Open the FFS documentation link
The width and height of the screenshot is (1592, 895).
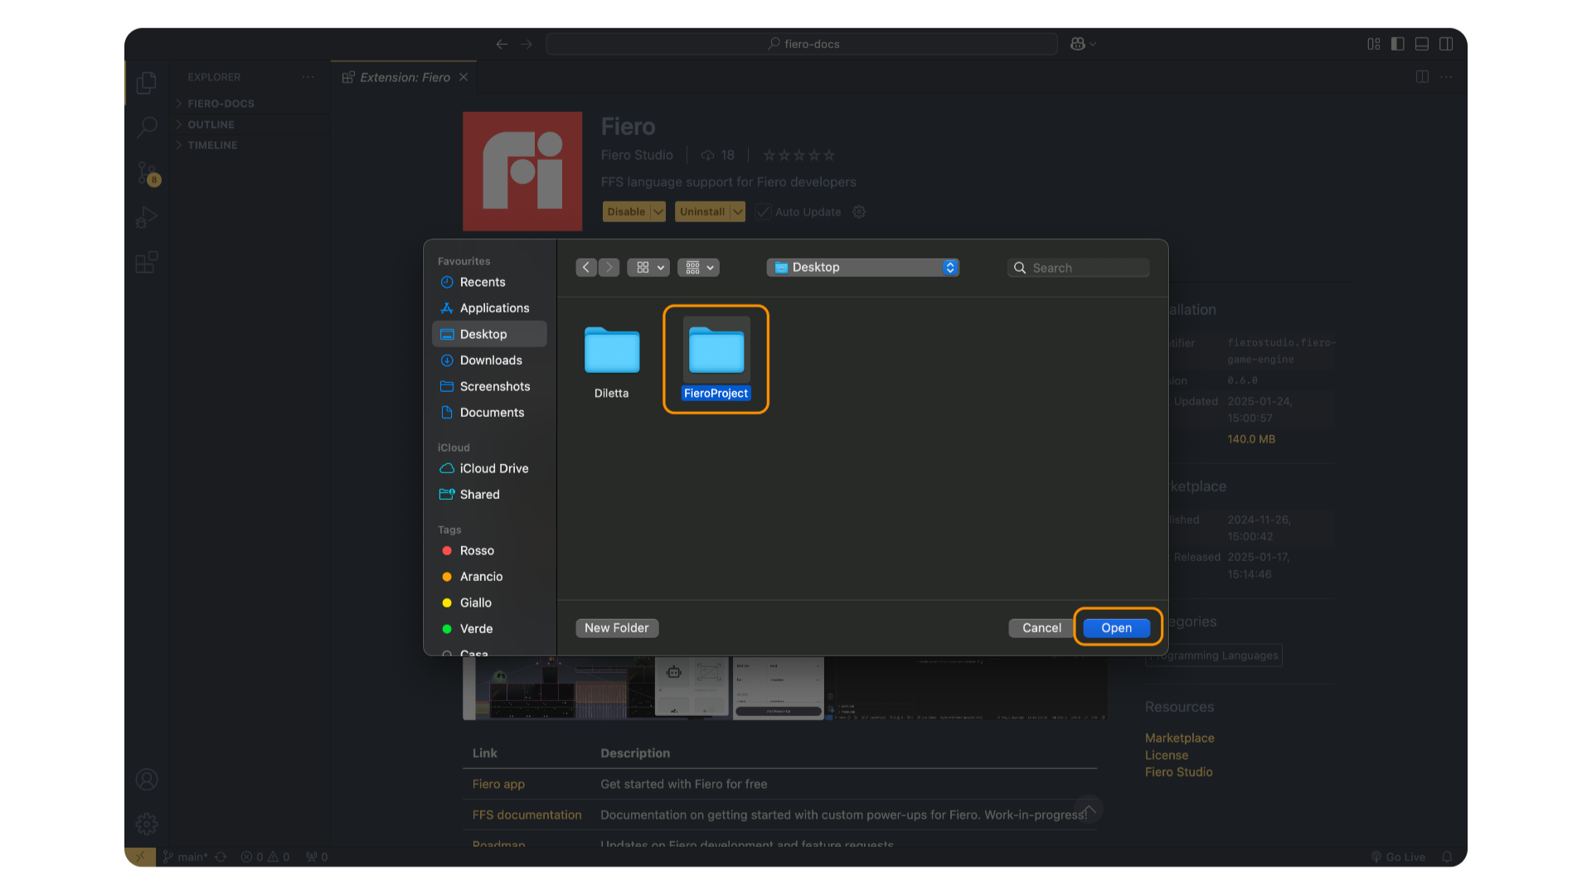[x=527, y=815]
